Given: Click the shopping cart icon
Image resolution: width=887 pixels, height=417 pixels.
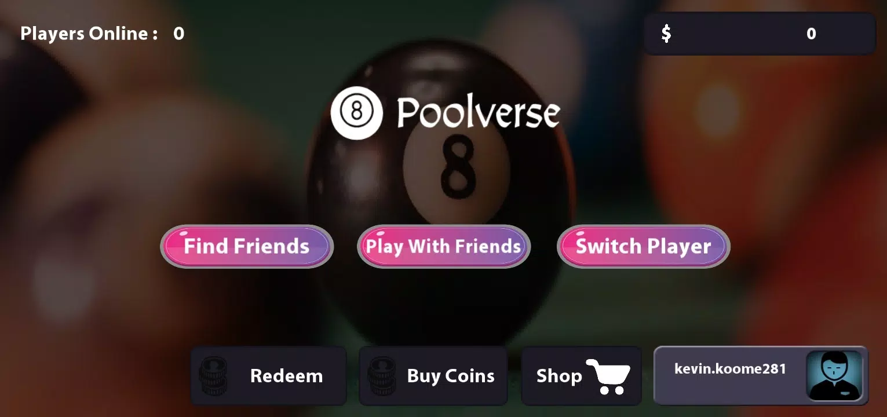Looking at the screenshot, I should (x=608, y=376).
